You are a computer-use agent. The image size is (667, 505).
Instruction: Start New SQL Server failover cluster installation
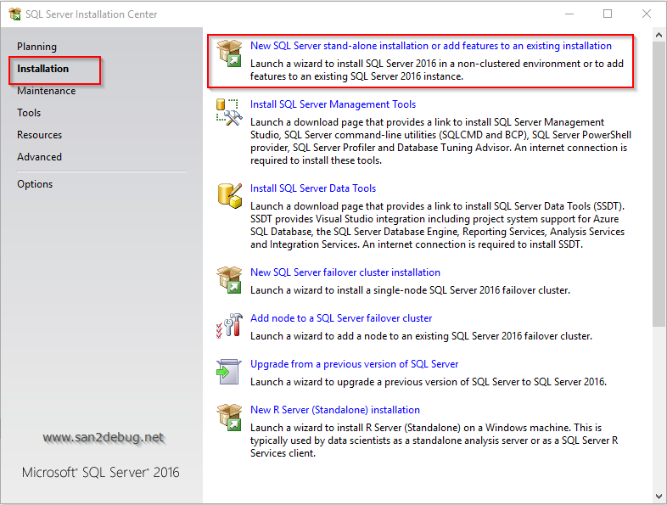[x=345, y=272]
